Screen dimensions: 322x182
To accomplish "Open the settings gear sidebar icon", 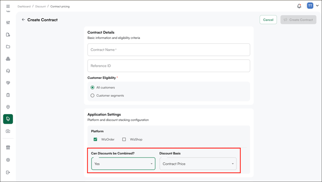I will tap(8, 160).
